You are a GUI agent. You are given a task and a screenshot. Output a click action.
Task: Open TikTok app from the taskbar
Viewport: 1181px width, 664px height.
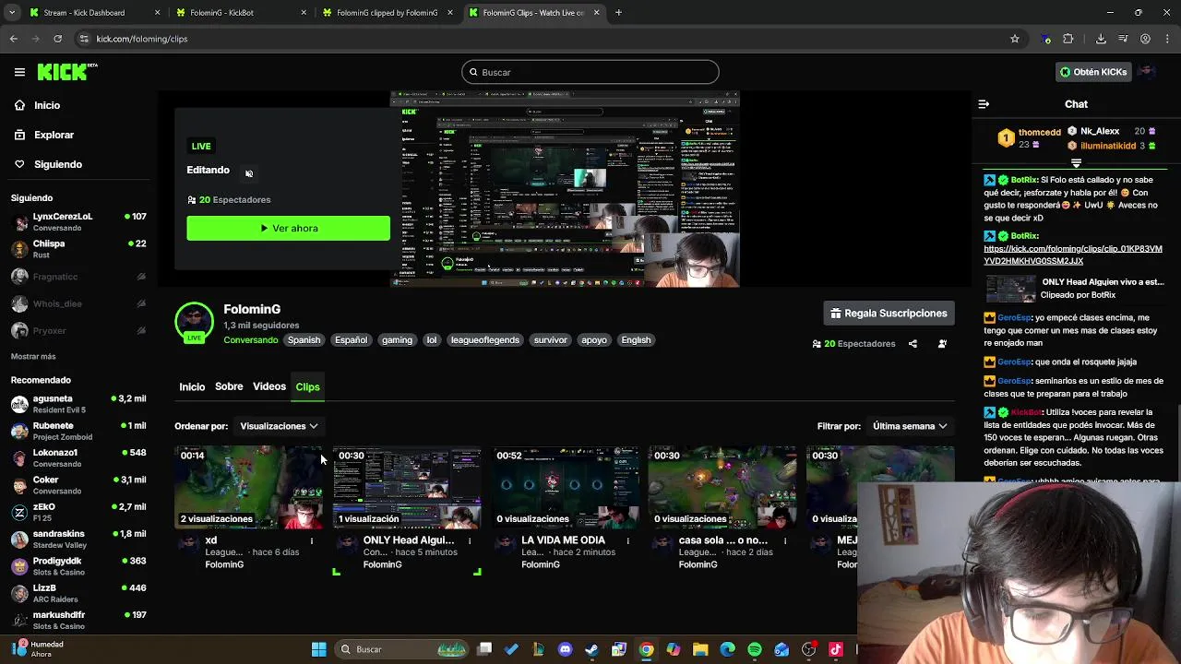pos(836,649)
